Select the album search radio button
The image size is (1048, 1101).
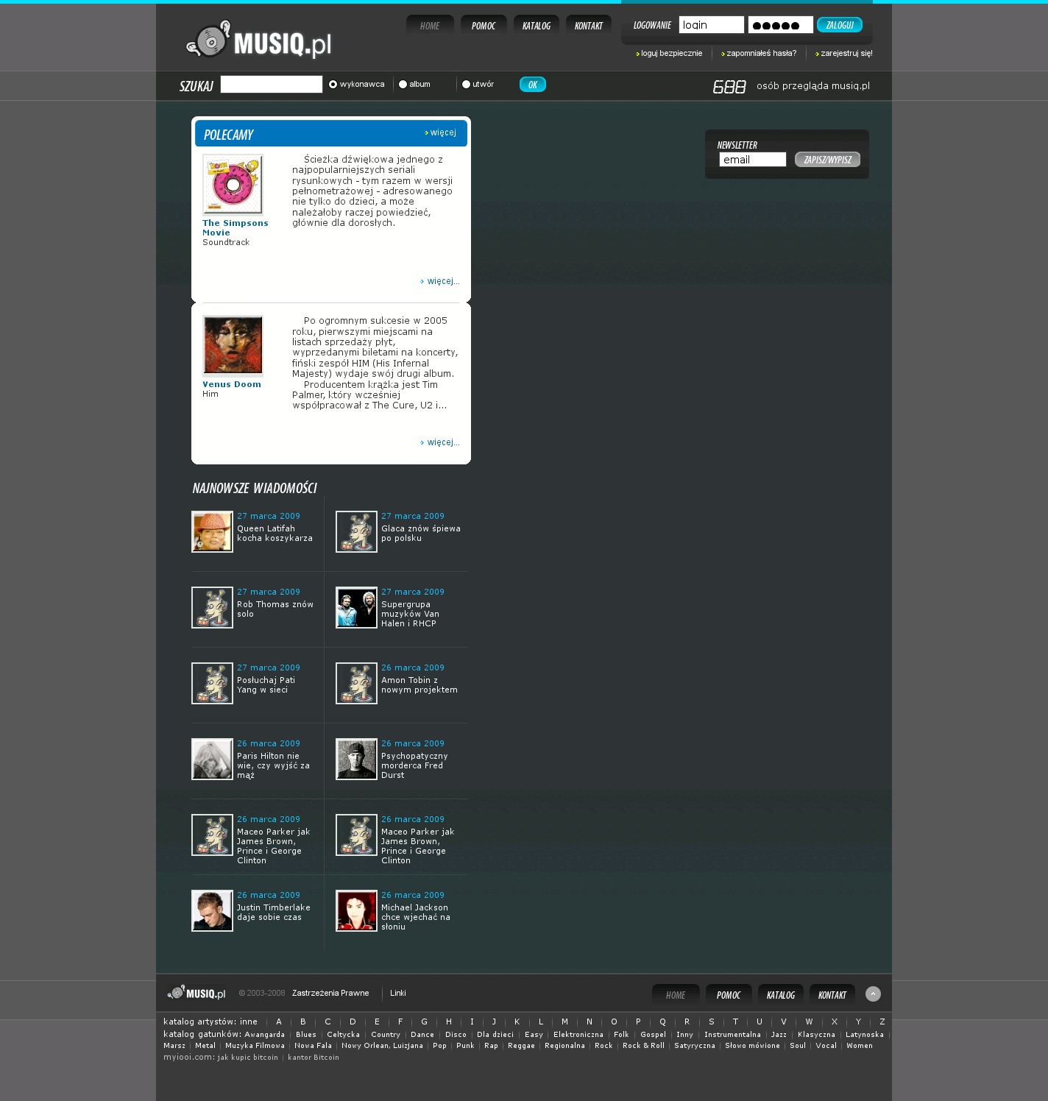pos(403,85)
